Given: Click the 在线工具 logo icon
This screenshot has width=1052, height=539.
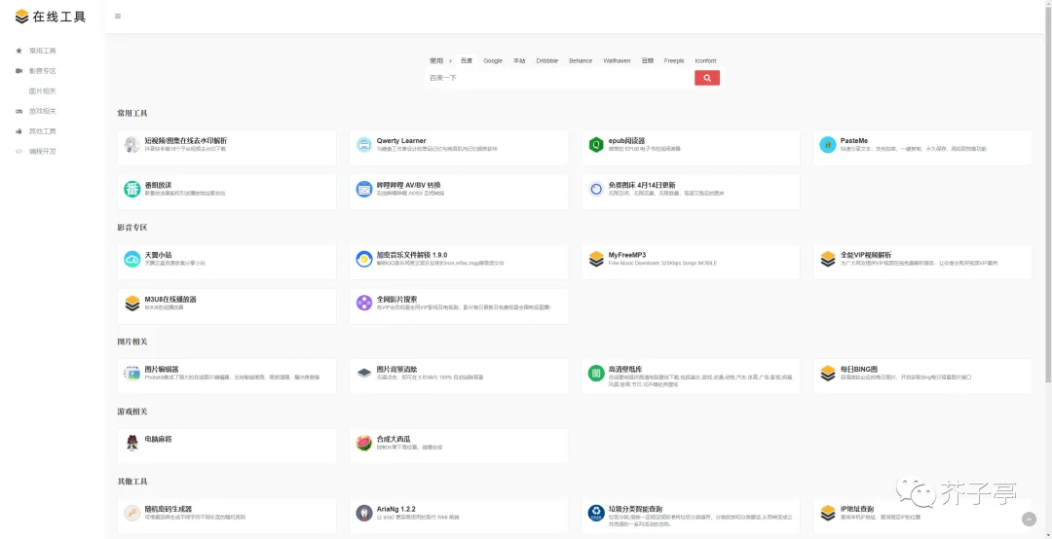Looking at the screenshot, I should [x=21, y=17].
